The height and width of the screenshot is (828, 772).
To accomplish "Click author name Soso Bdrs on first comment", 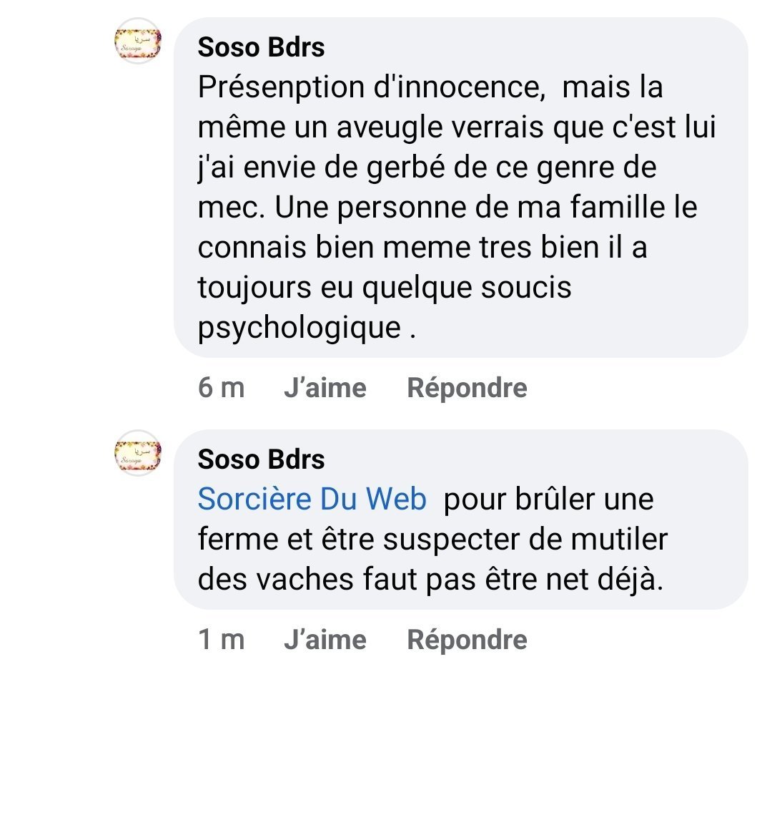I will (x=261, y=47).
